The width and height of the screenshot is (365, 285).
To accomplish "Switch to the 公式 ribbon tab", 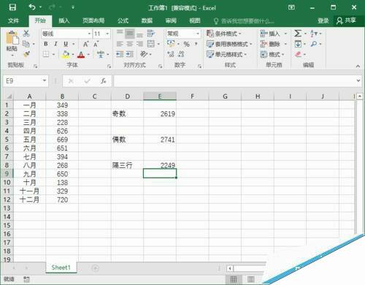I will click(123, 20).
